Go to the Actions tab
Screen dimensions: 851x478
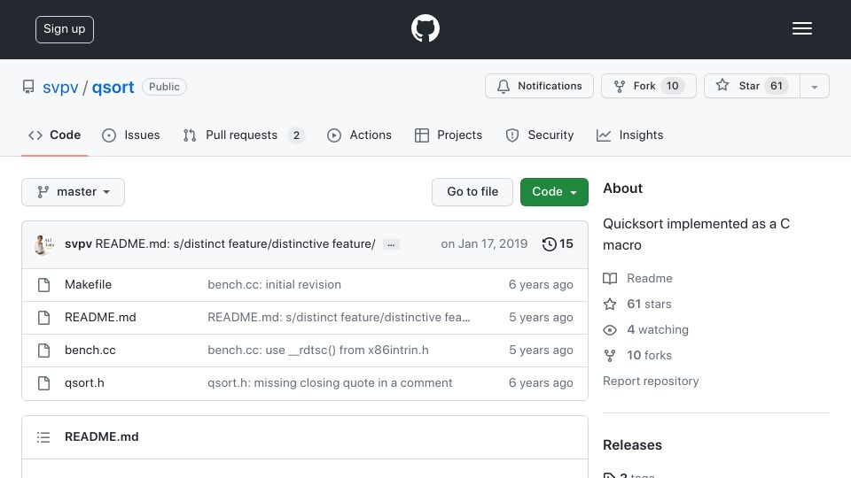pyautogui.click(x=359, y=135)
